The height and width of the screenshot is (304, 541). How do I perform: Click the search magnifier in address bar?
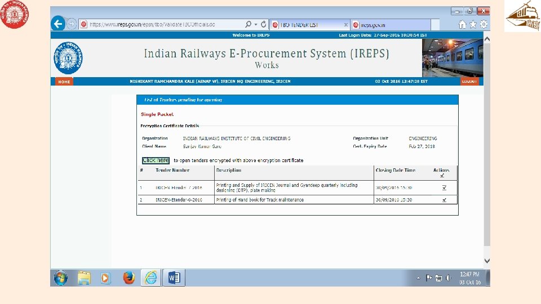(248, 24)
